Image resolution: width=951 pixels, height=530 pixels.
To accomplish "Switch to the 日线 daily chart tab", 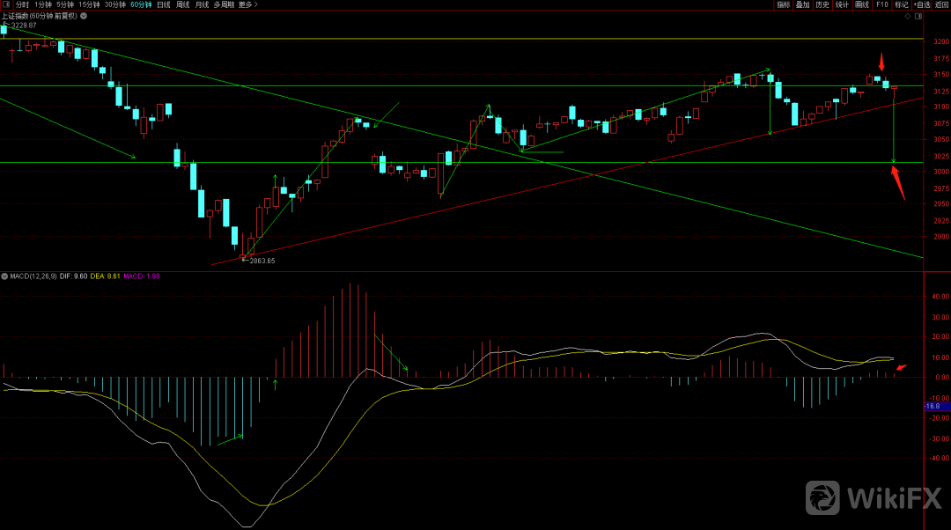I will pyautogui.click(x=163, y=4).
